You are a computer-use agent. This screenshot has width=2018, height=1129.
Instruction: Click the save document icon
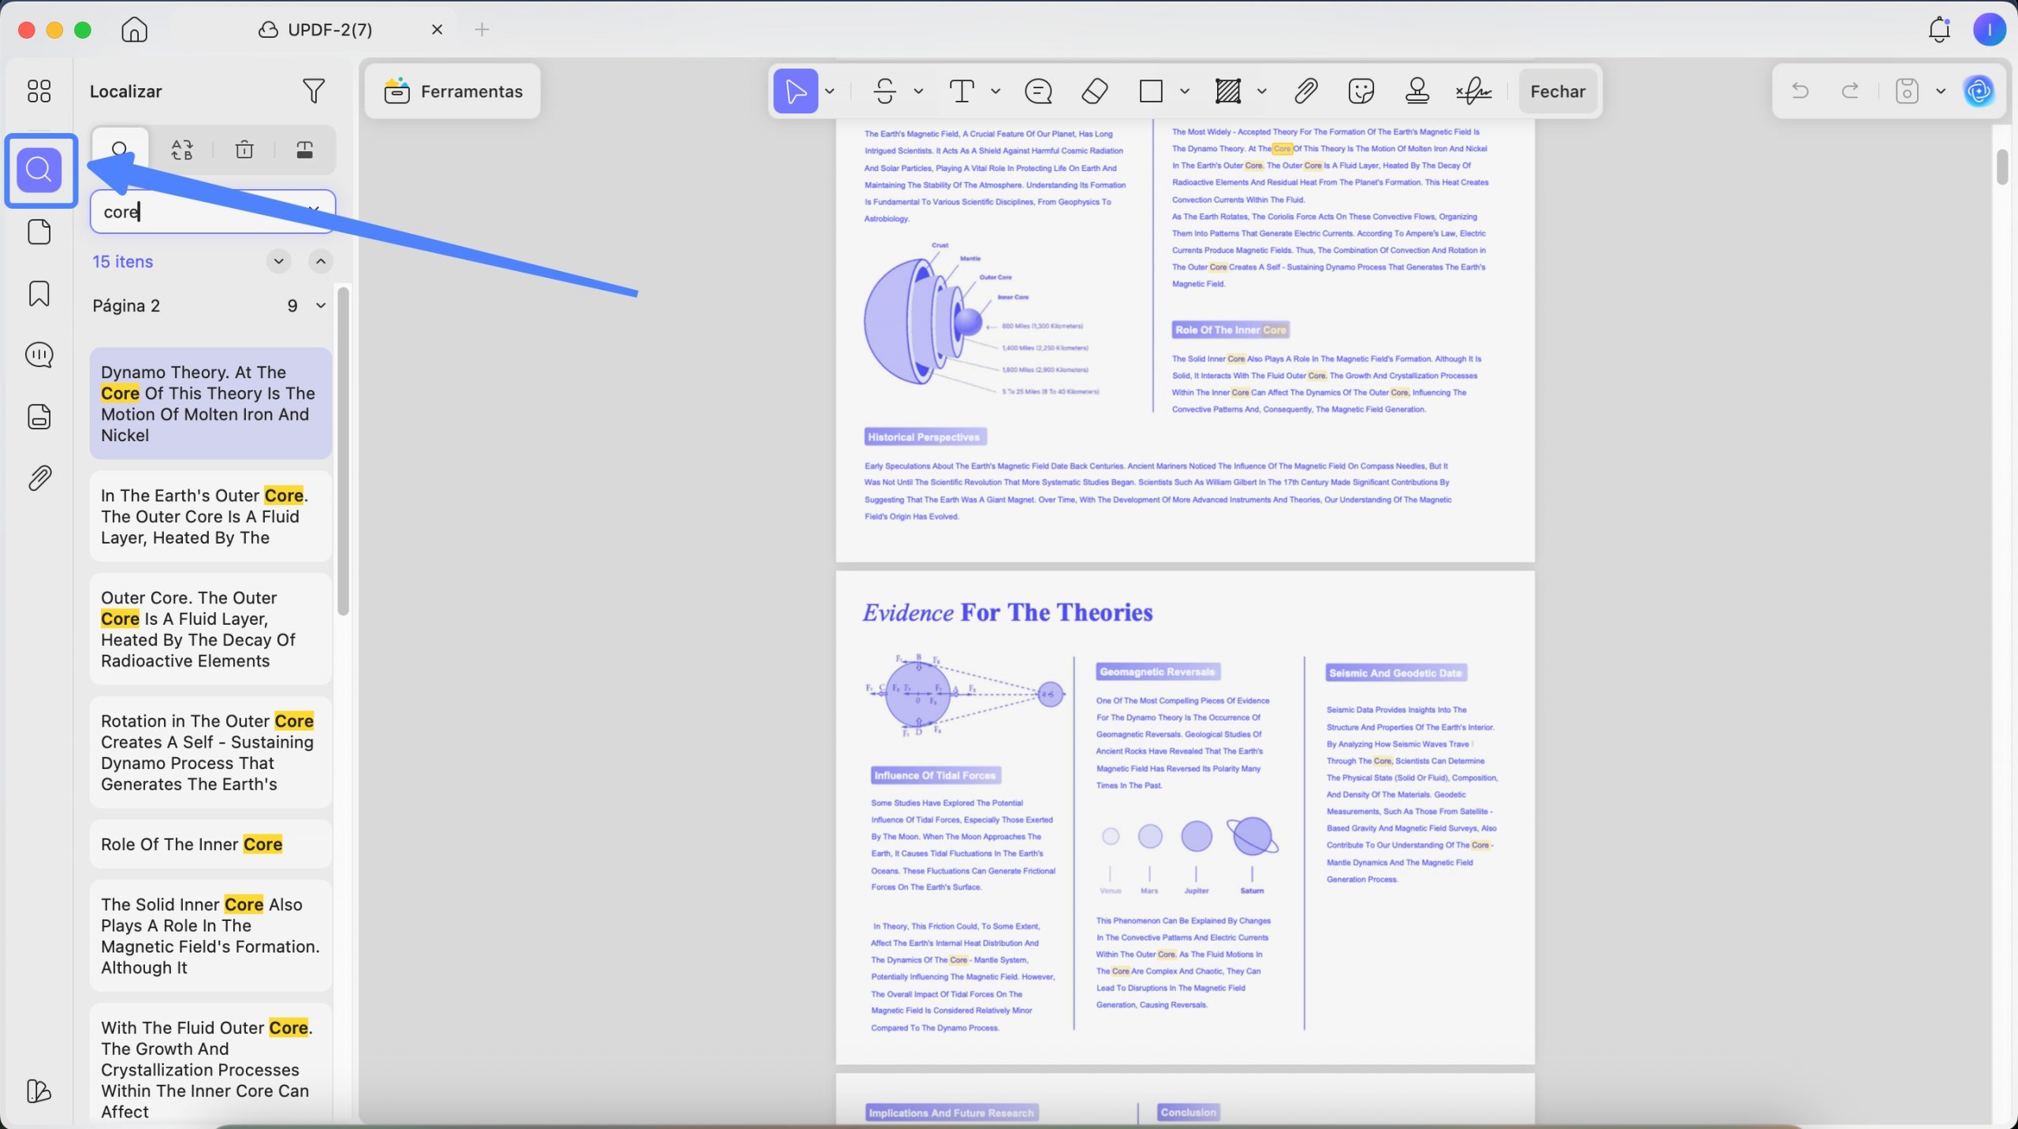pos(1906,91)
